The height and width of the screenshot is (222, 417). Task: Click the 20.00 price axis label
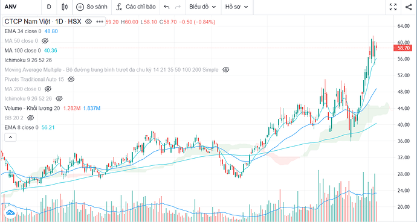(404, 207)
